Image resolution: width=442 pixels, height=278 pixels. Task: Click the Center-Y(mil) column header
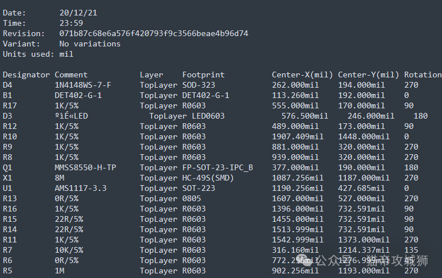[x=368, y=75]
